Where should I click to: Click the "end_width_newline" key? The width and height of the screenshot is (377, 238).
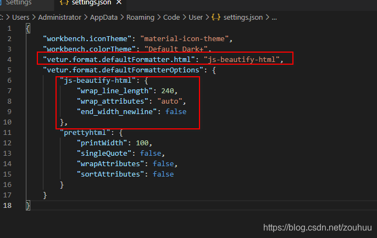click(x=117, y=111)
